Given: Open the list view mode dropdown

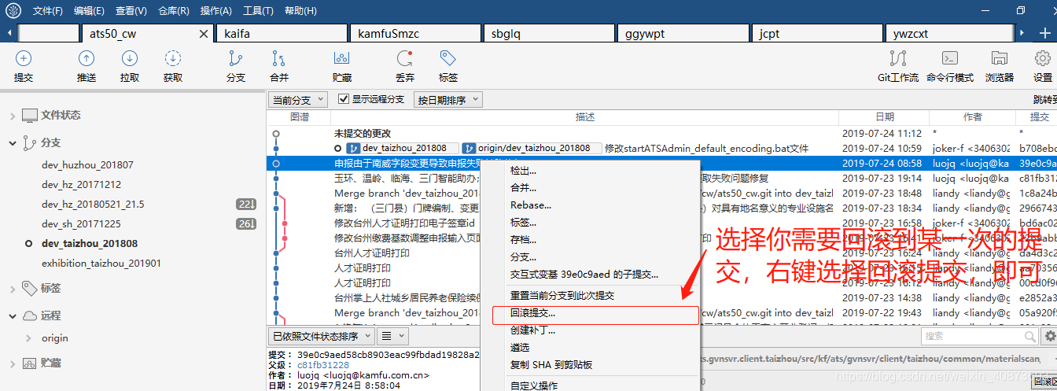Looking at the screenshot, I should 392,336.
